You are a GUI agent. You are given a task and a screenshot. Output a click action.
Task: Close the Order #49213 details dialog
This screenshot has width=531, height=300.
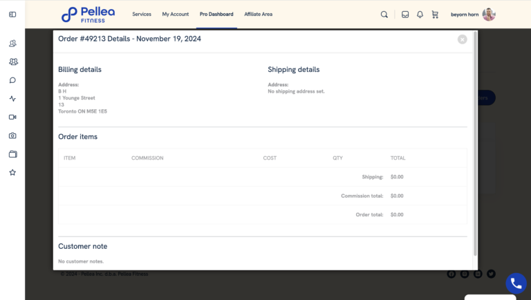[463, 39]
